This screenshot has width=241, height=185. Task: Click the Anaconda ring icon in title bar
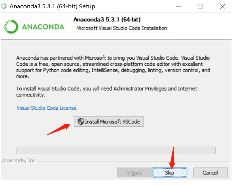(4, 6)
